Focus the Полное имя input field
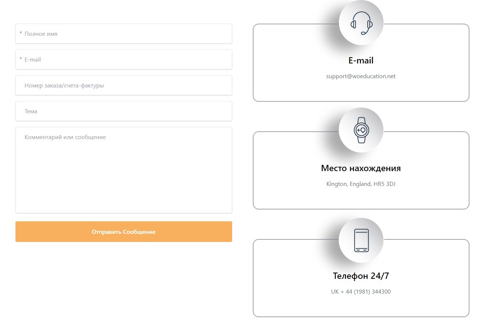This screenshot has width=482, height=336. [124, 34]
